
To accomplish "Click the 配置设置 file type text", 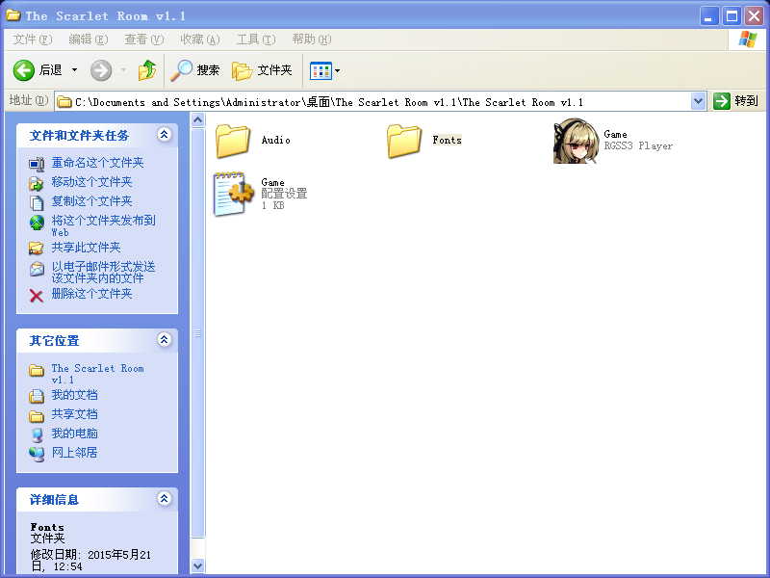I will click(284, 194).
